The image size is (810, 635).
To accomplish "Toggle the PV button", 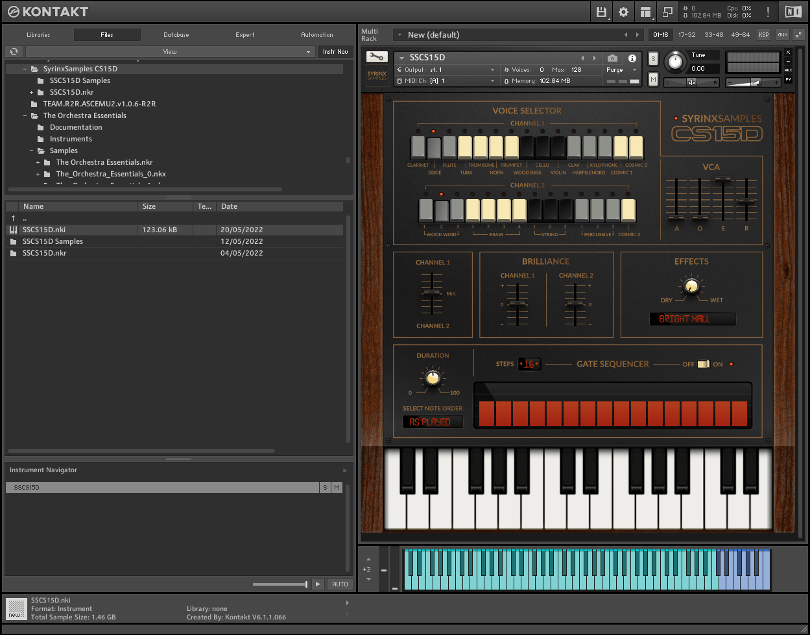I will click(789, 79).
